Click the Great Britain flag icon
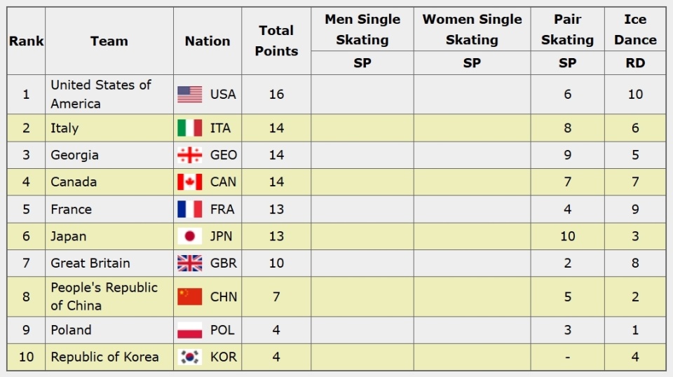This screenshot has height=377, width=673. (x=189, y=263)
